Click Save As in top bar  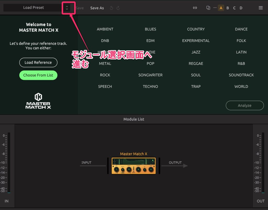[97, 8]
